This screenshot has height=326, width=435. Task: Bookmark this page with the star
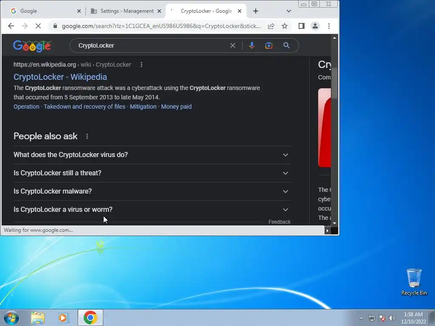284,26
